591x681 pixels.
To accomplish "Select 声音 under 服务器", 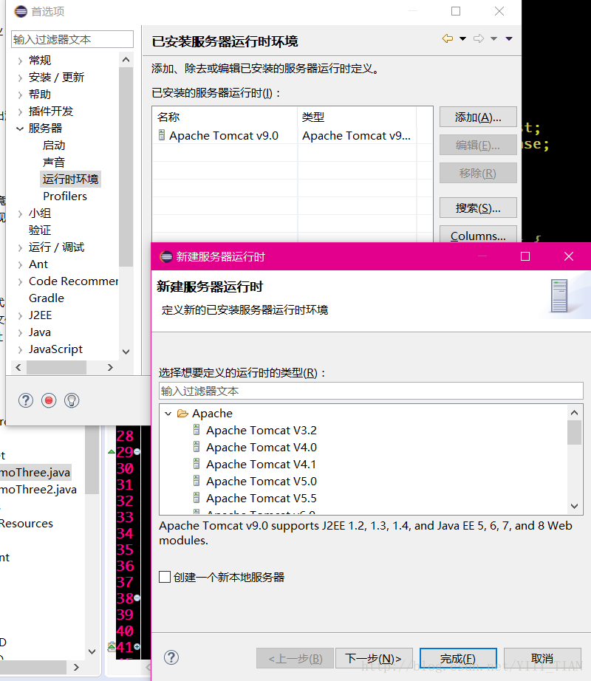I will click(x=54, y=162).
